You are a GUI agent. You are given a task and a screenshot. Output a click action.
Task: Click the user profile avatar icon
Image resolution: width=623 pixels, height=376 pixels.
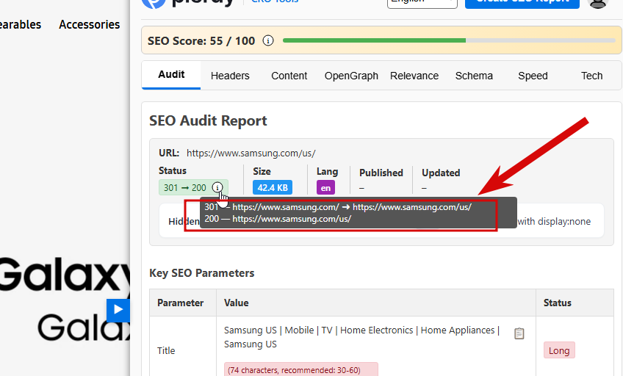(x=598, y=3)
